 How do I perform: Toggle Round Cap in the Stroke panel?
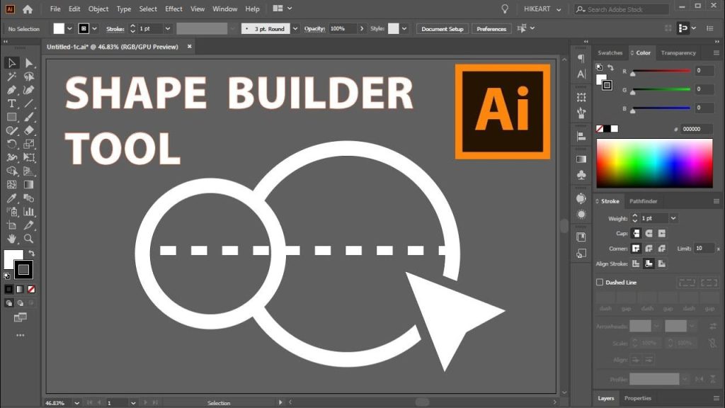click(x=649, y=232)
